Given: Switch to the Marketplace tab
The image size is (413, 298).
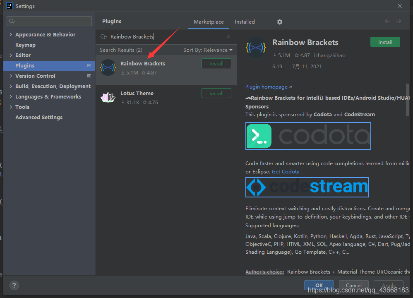Looking at the screenshot, I should 209,22.
